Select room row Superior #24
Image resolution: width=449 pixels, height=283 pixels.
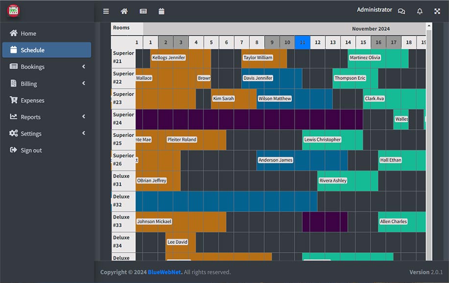(x=123, y=118)
